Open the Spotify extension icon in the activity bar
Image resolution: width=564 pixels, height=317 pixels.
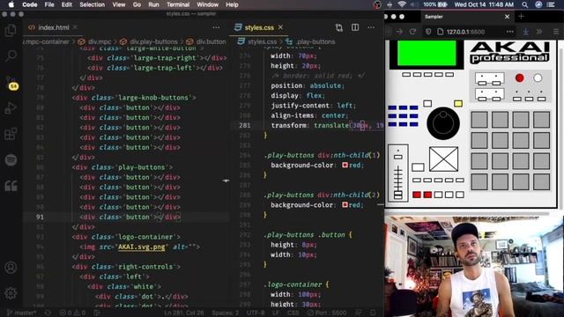11,160
